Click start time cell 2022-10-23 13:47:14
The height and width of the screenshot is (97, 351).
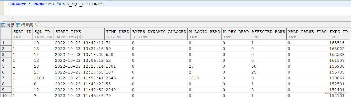click(79, 43)
